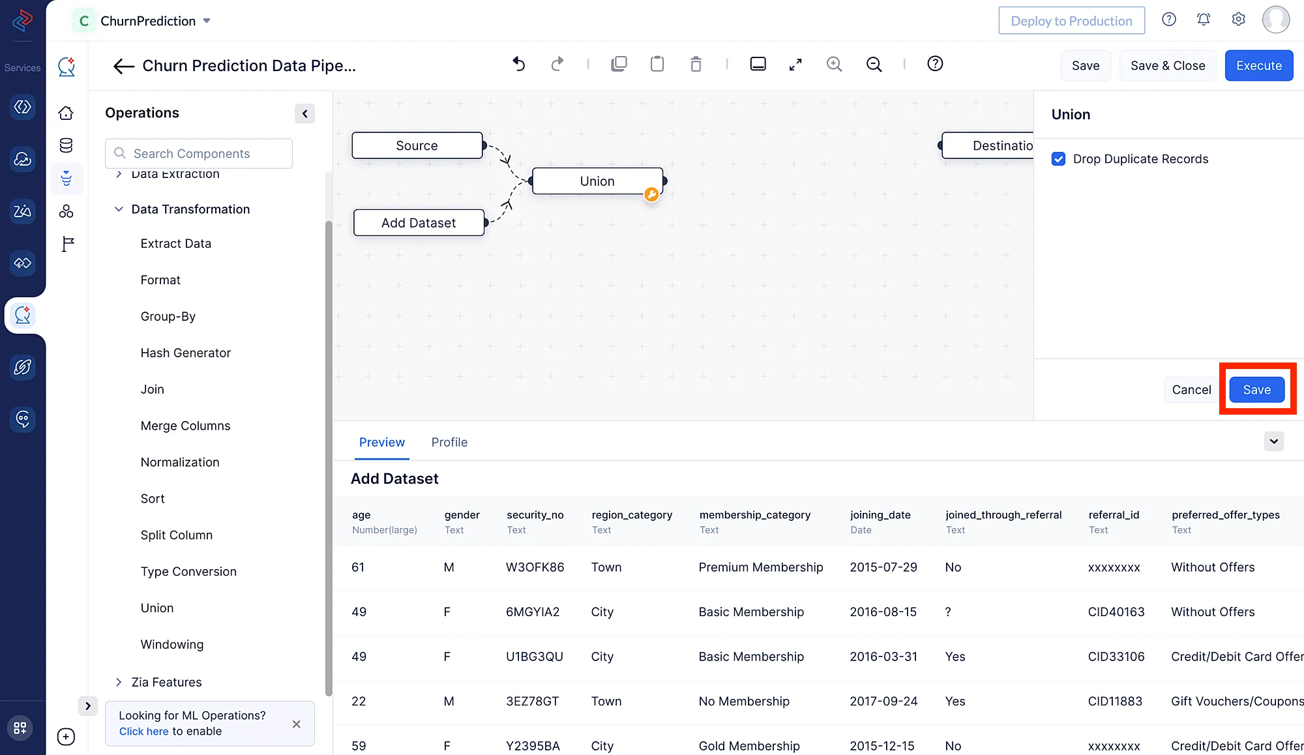Click the Execute button
The height and width of the screenshot is (755, 1304).
point(1258,66)
